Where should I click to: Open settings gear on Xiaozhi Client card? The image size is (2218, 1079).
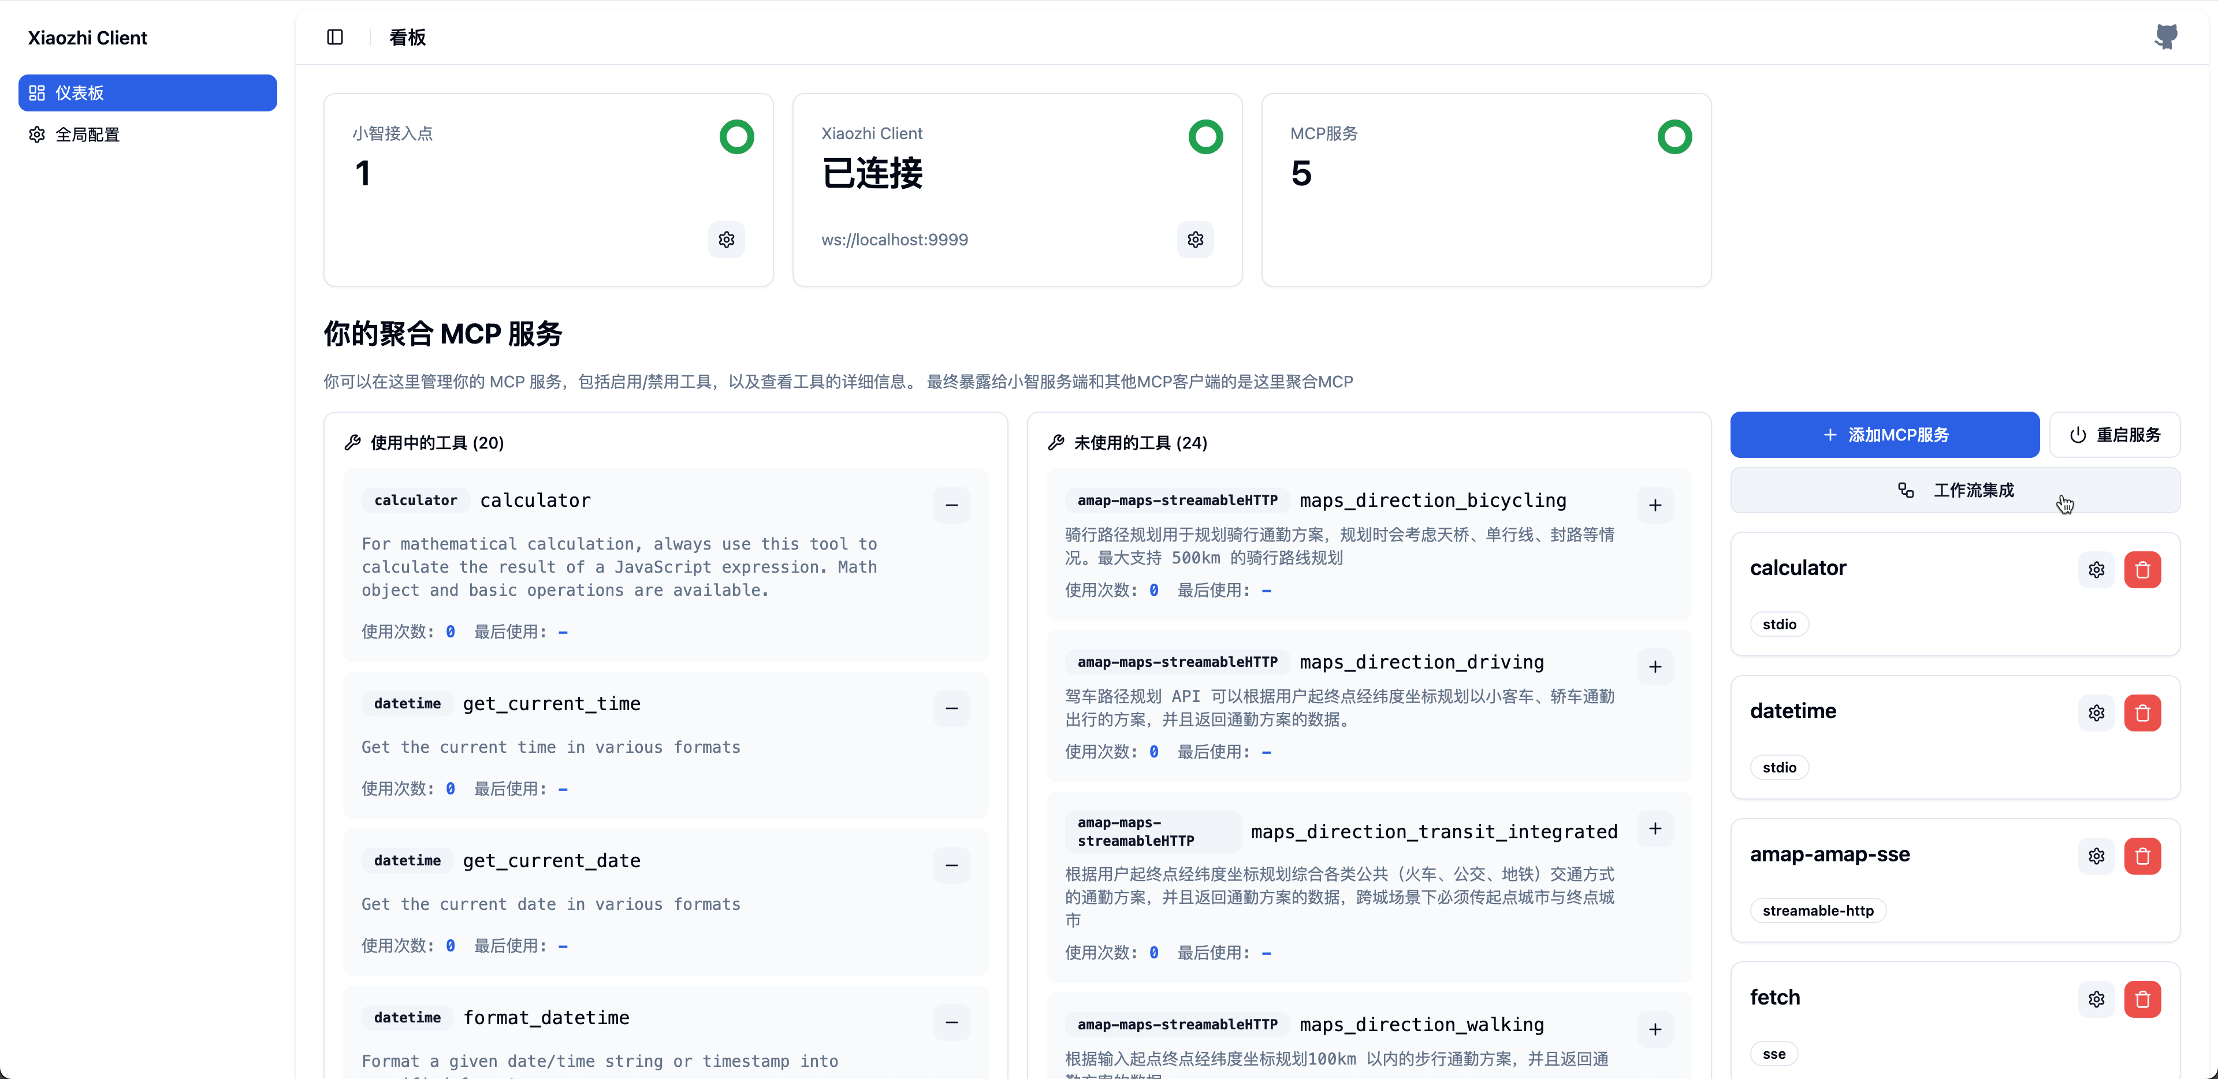(1195, 239)
